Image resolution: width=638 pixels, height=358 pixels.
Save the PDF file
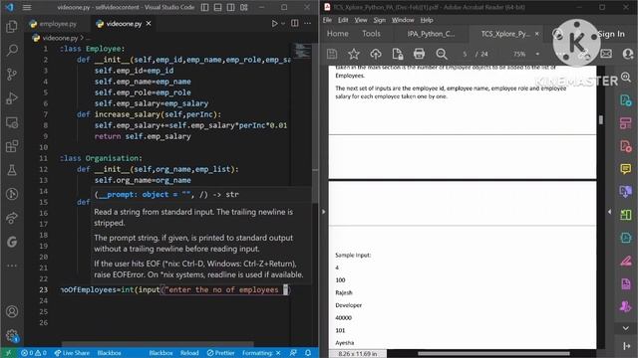pos(332,54)
